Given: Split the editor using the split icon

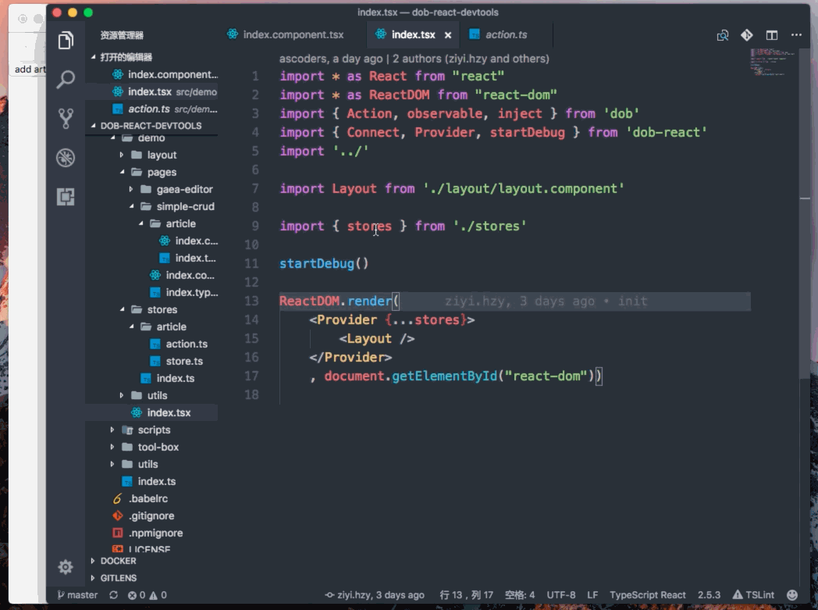Looking at the screenshot, I should click(x=771, y=34).
